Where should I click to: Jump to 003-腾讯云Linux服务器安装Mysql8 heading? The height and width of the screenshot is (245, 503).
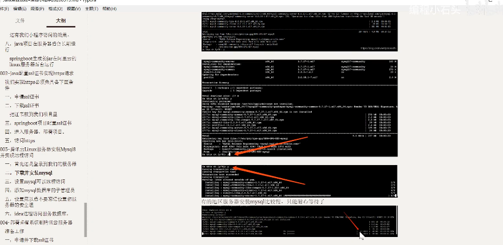[38, 152]
